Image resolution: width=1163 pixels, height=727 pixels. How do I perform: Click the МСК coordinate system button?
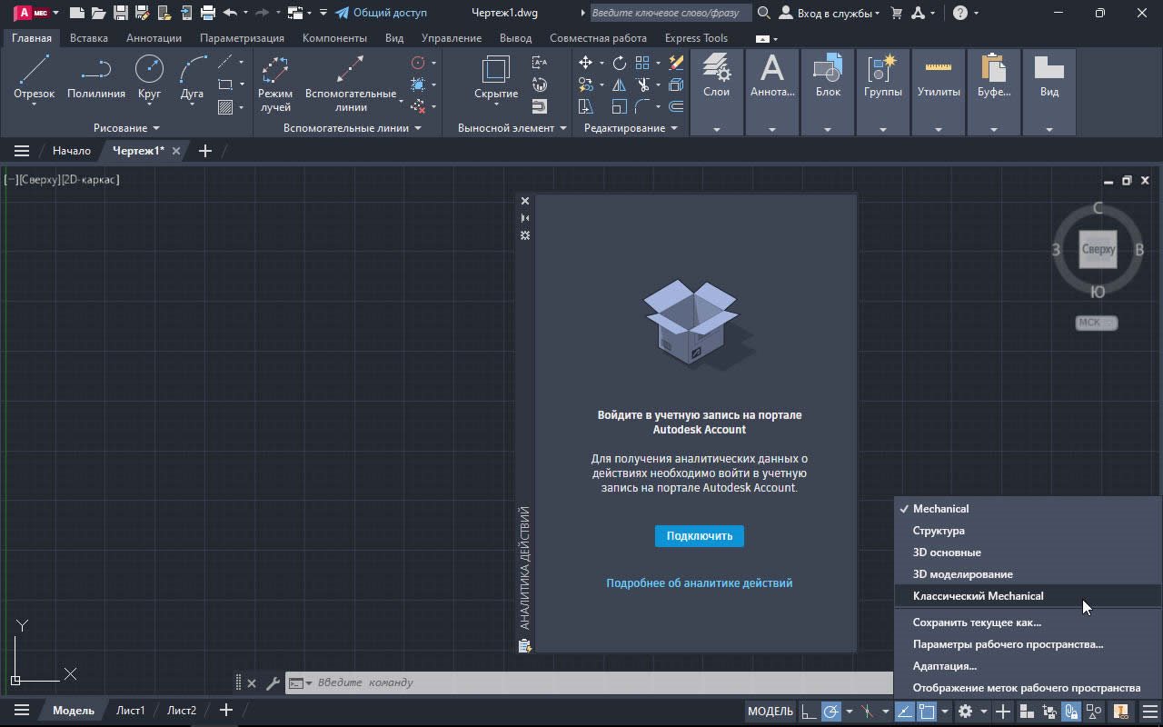pyautogui.click(x=1096, y=323)
